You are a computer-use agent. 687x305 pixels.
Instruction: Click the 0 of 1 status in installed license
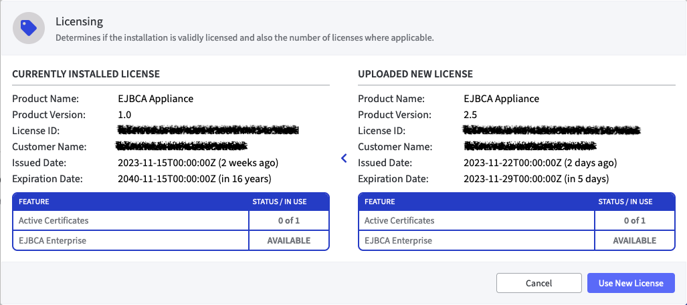pyautogui.click(x=288, y=220)
